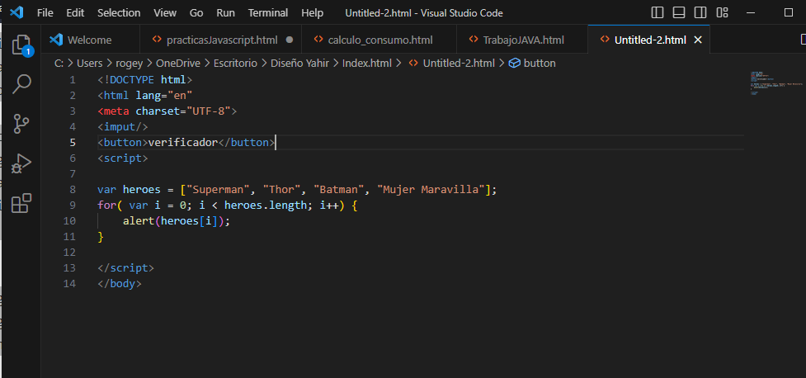Switch to calculo_consumo.html tab

(379, 40)
